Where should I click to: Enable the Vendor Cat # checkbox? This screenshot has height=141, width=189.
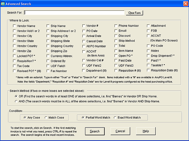pos(84,60)
